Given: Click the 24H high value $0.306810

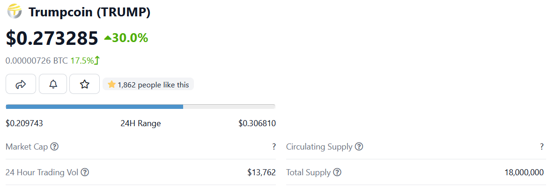Looking at the screenshot, I should pos(257,123).
